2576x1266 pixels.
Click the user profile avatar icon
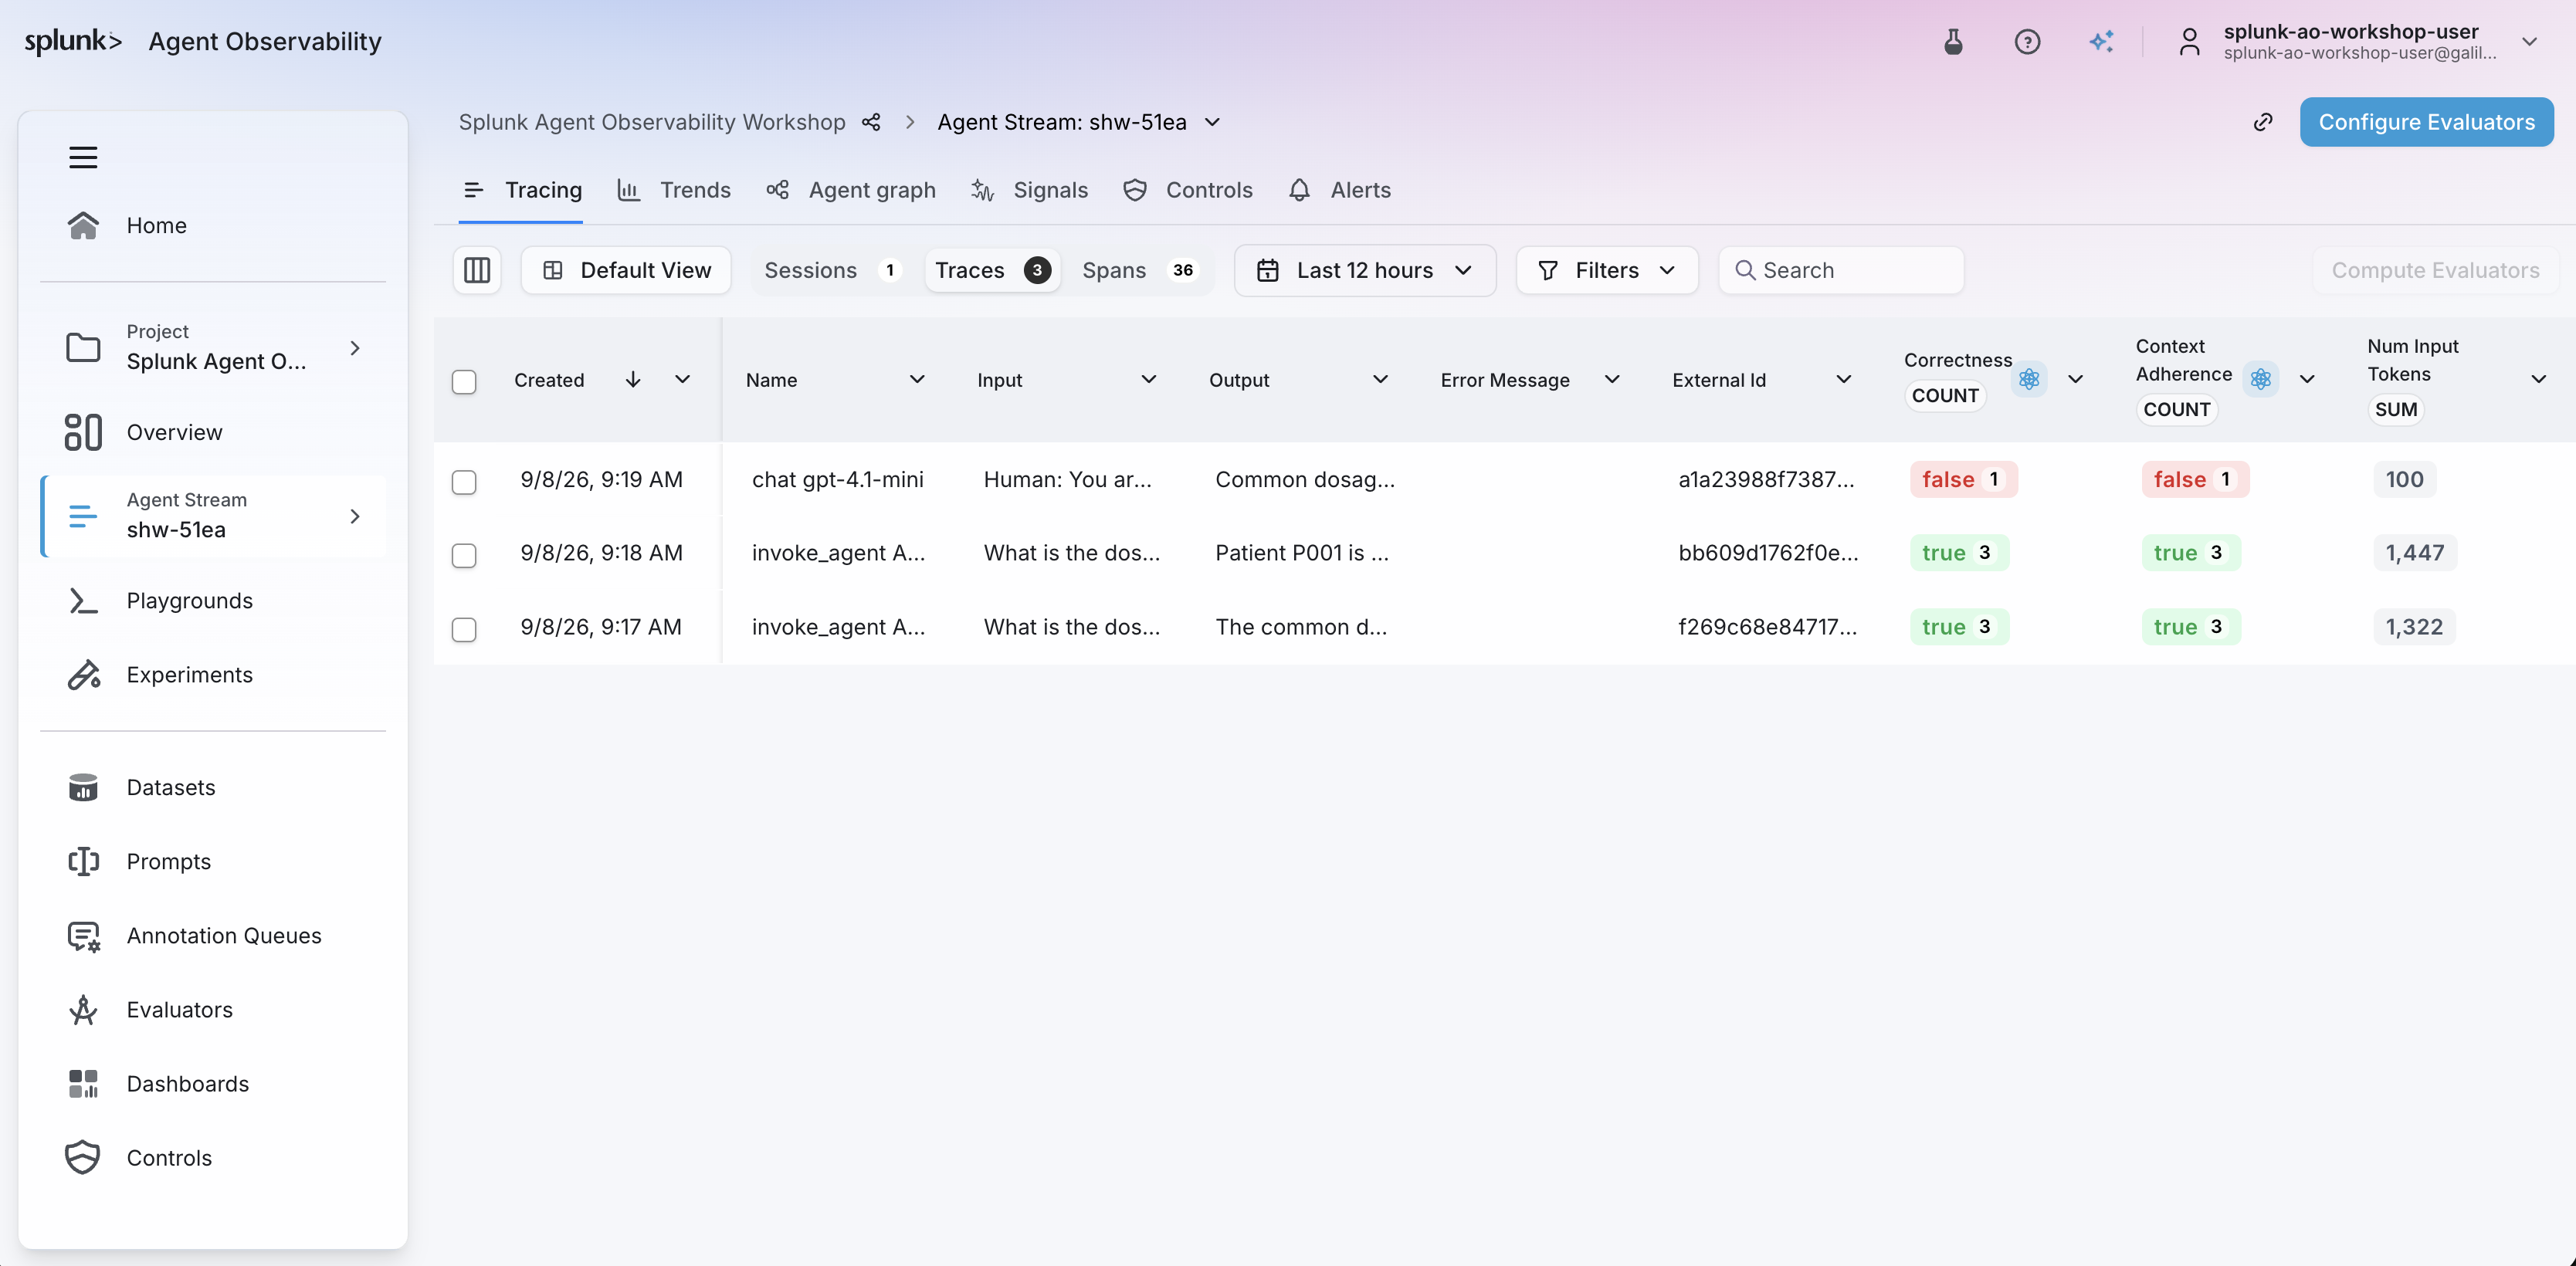pos(2189,42)
